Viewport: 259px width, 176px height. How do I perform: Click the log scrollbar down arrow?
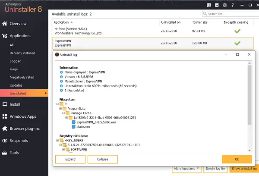pos(250,151)
